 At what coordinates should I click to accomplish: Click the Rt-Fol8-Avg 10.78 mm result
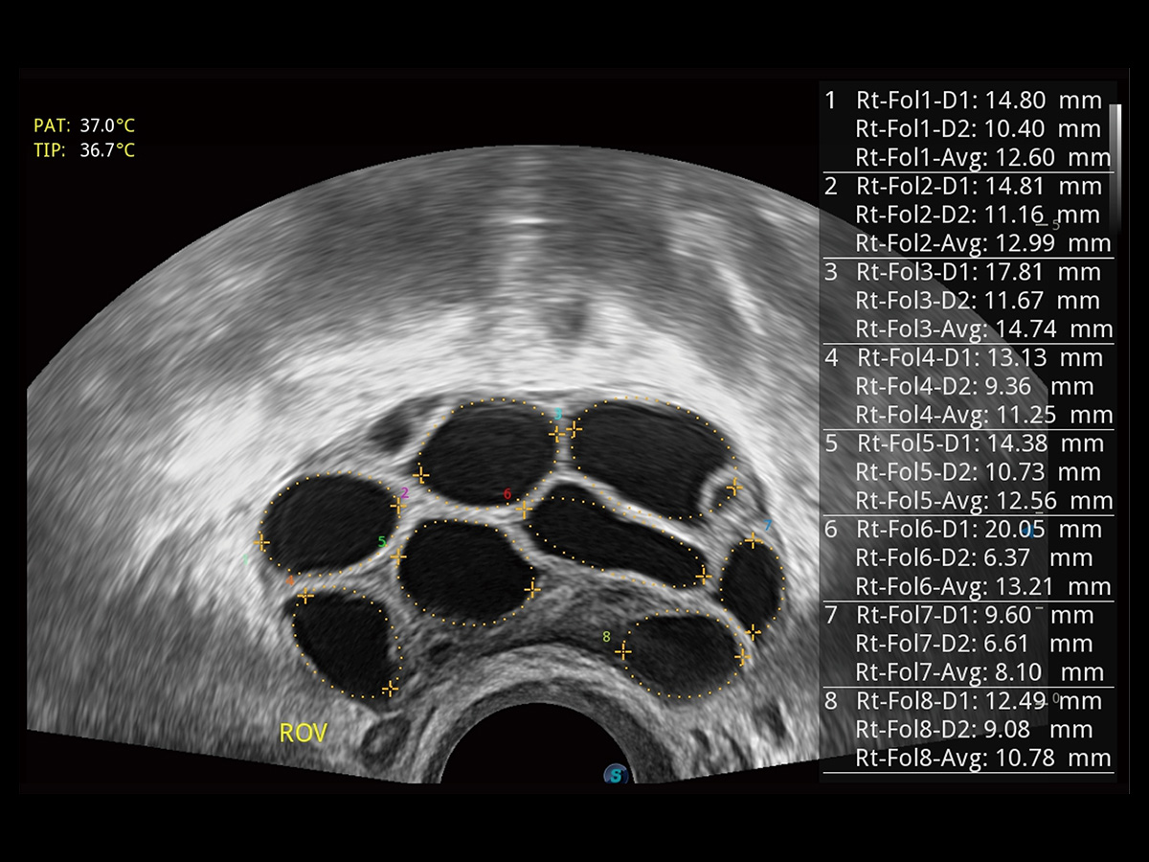coord(982,759)
